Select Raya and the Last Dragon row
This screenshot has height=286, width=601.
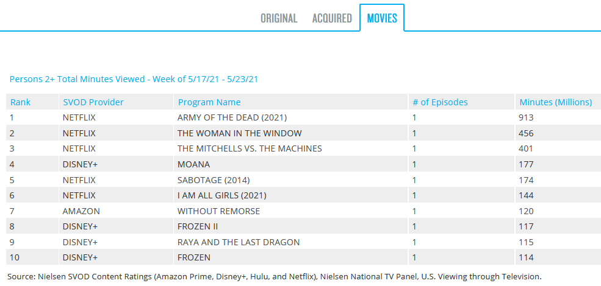(239, 242)
